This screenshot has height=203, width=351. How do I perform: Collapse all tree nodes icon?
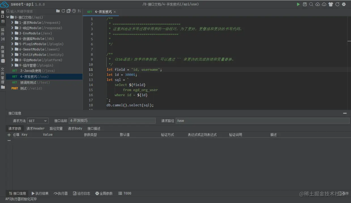(69, 11)
